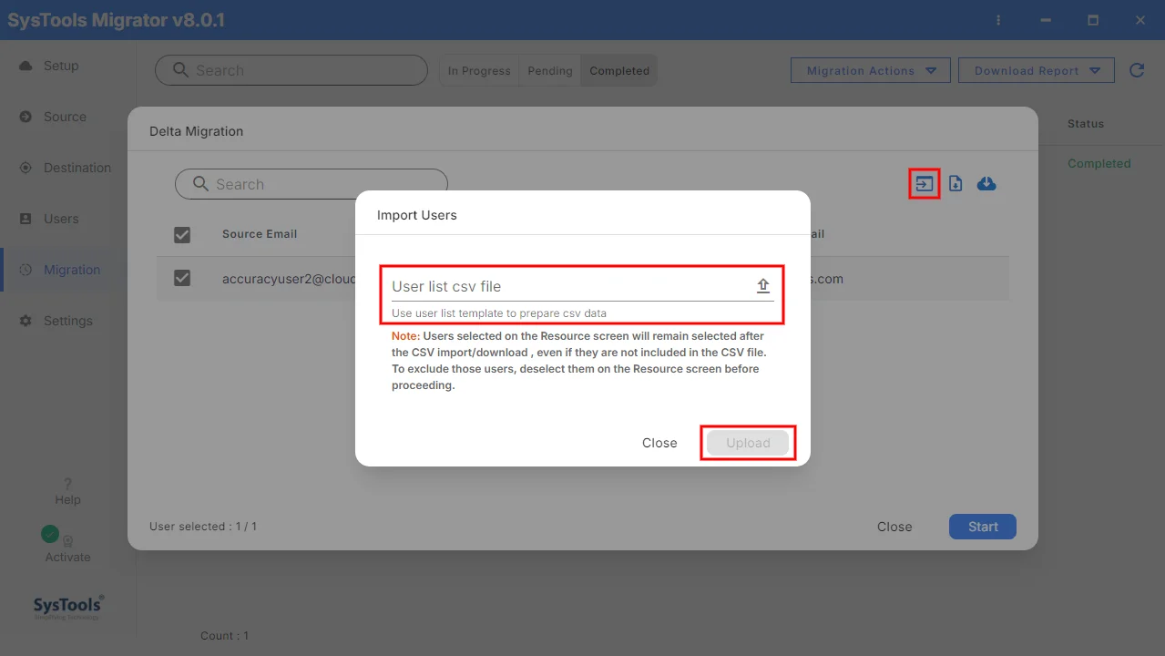The height and width of the screenshot is (656, 1165).
Task: Click the download CSV template file icon
Action: [x=956, y=184]
